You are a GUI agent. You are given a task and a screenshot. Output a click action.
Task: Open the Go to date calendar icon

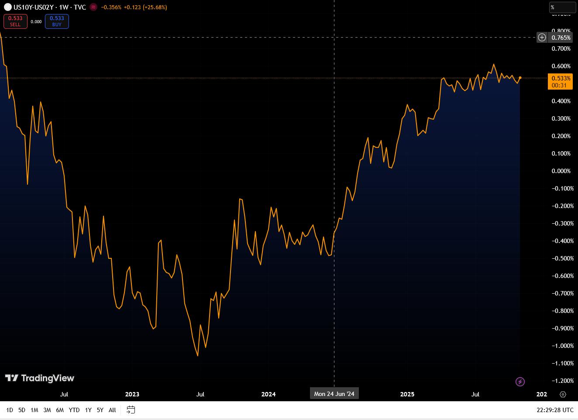[x=131, y=410]
